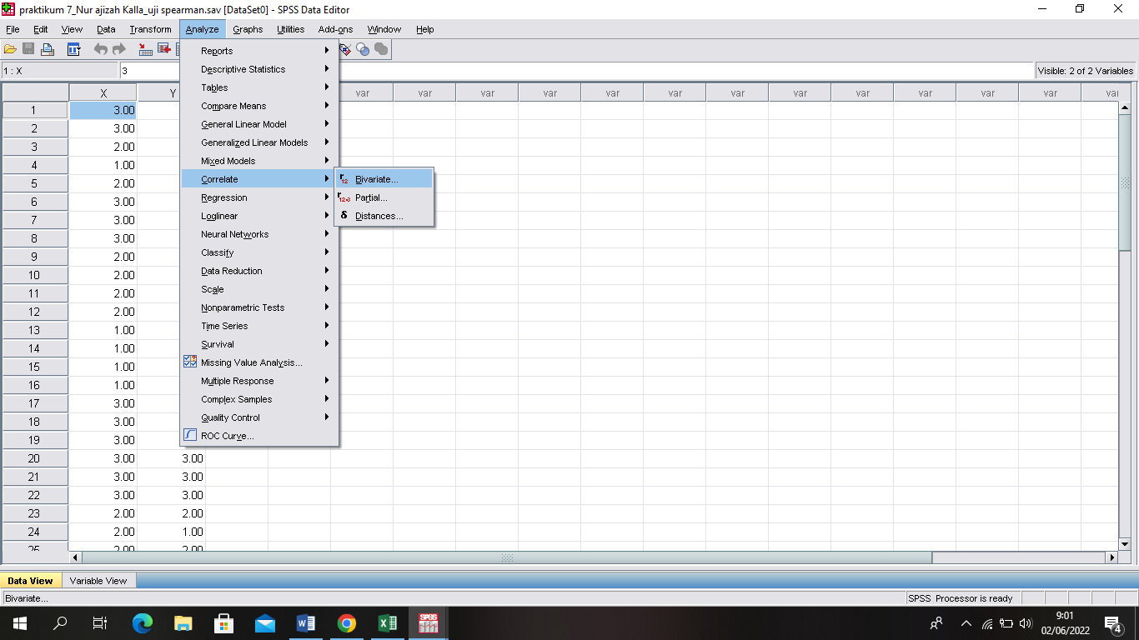Expand the General Linear Model submenu
Image resolution: width=1139 pixels, height=640 pixels.
coord(259,124)
